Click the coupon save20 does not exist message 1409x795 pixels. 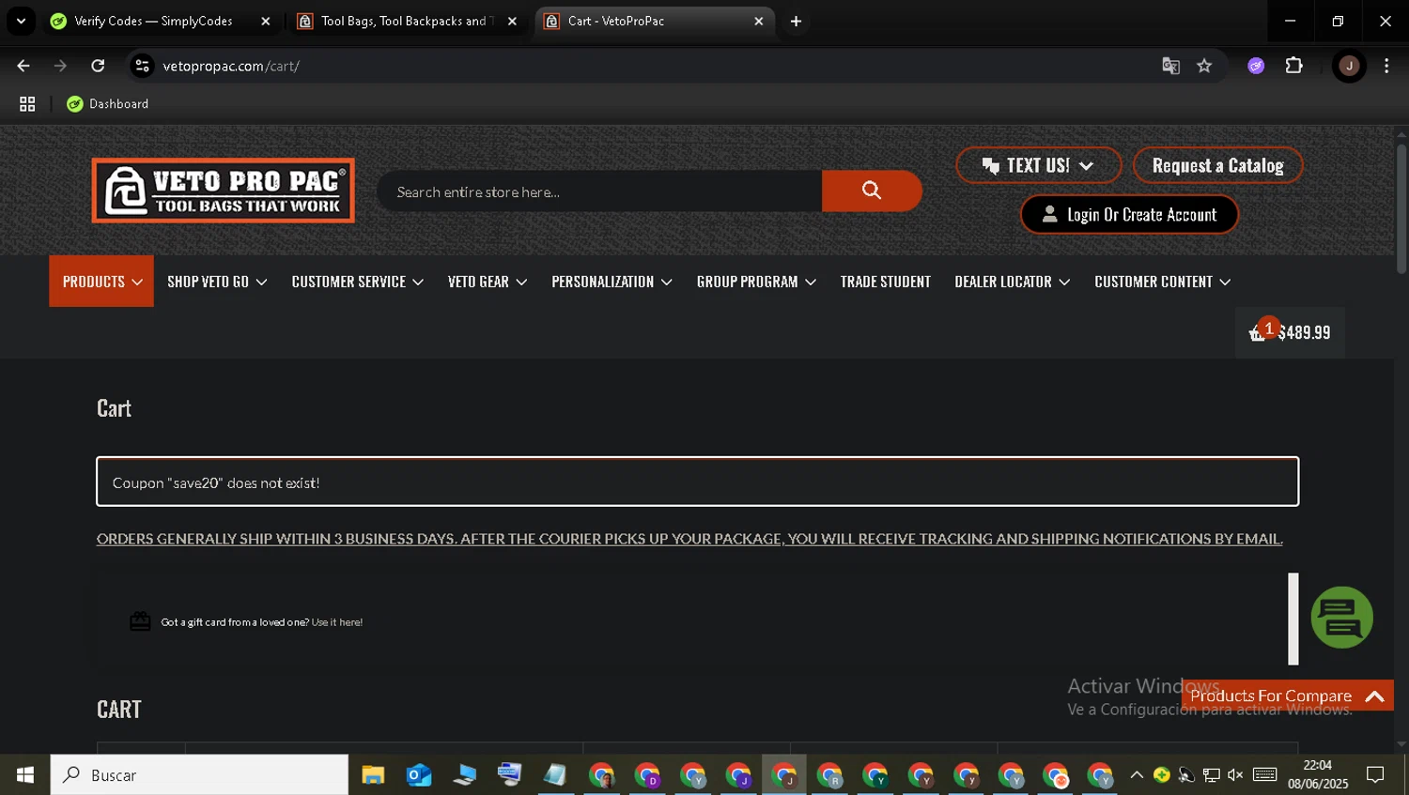[697, 482]
